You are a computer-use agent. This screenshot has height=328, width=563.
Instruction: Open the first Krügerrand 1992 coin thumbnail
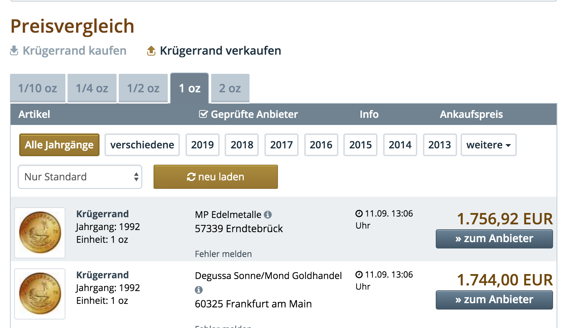(40, 233)
